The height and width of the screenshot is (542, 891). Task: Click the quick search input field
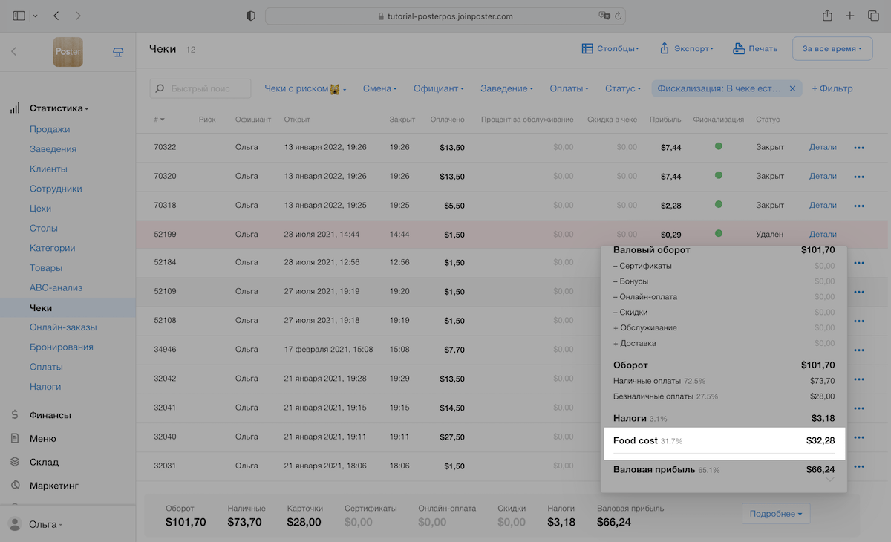coord(200,88)
